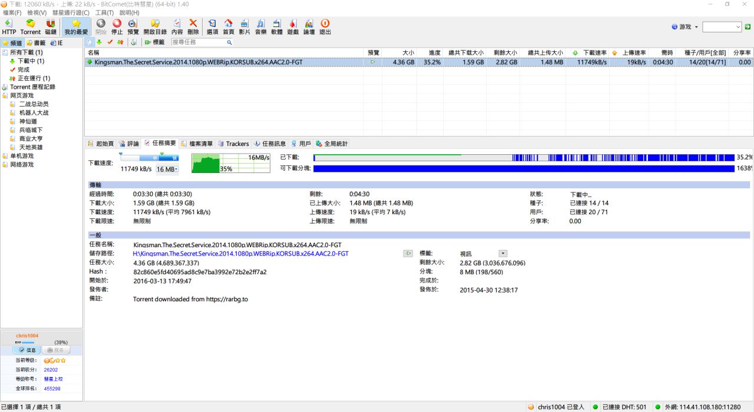
Task: Click the search magnifier icon in task search
Action: [230, 42]
